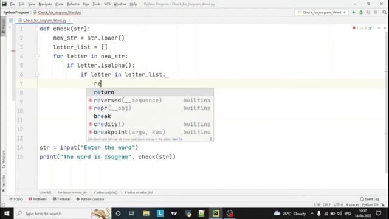
Task: Choose 'credits()' completion suggestion
Action: coord(150,124)
